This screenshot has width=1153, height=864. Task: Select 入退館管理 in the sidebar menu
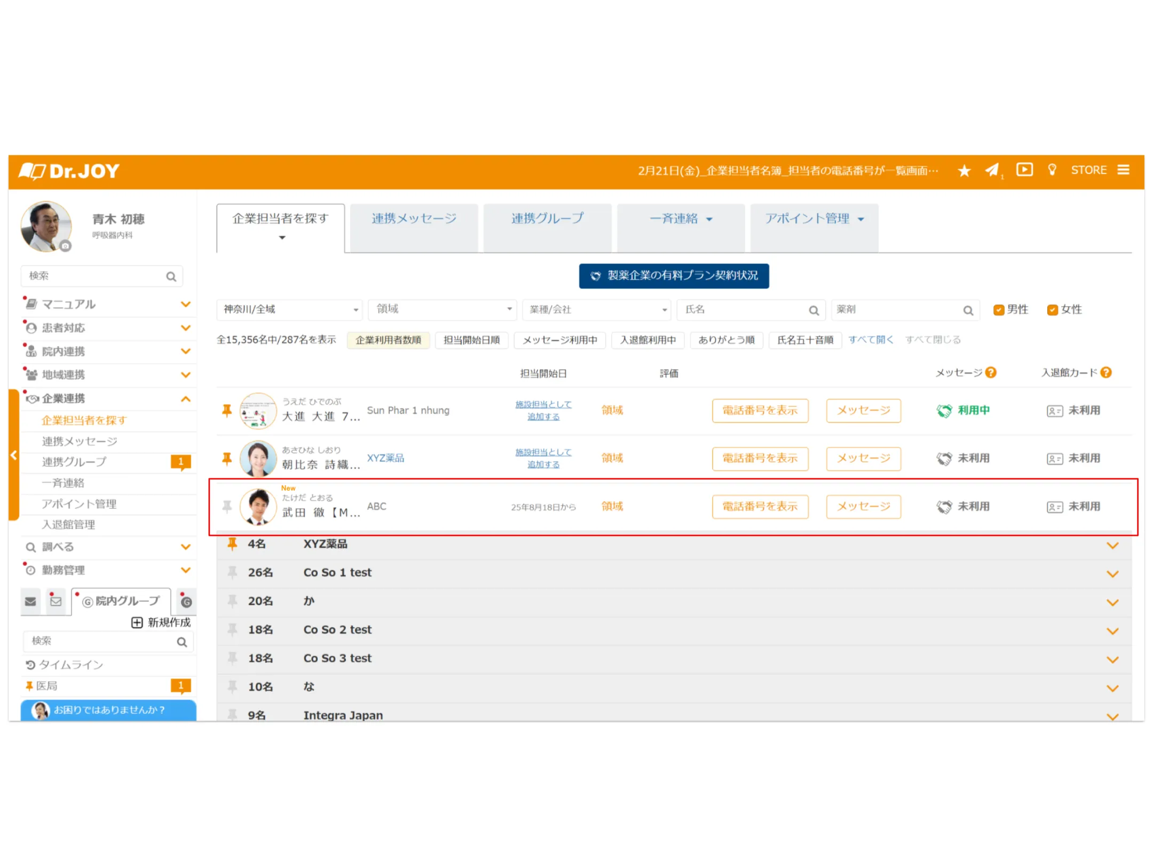(x=68, y=525)
